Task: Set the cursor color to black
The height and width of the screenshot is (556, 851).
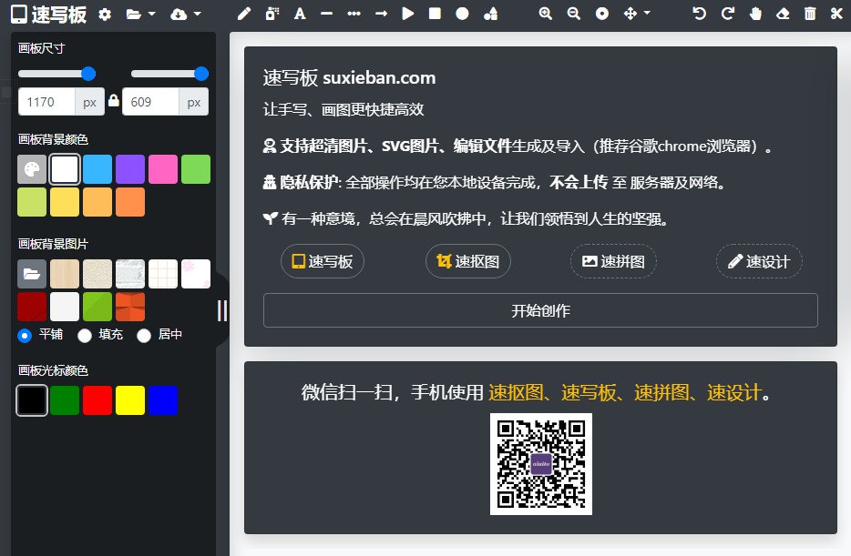Action: click(32, 400)
